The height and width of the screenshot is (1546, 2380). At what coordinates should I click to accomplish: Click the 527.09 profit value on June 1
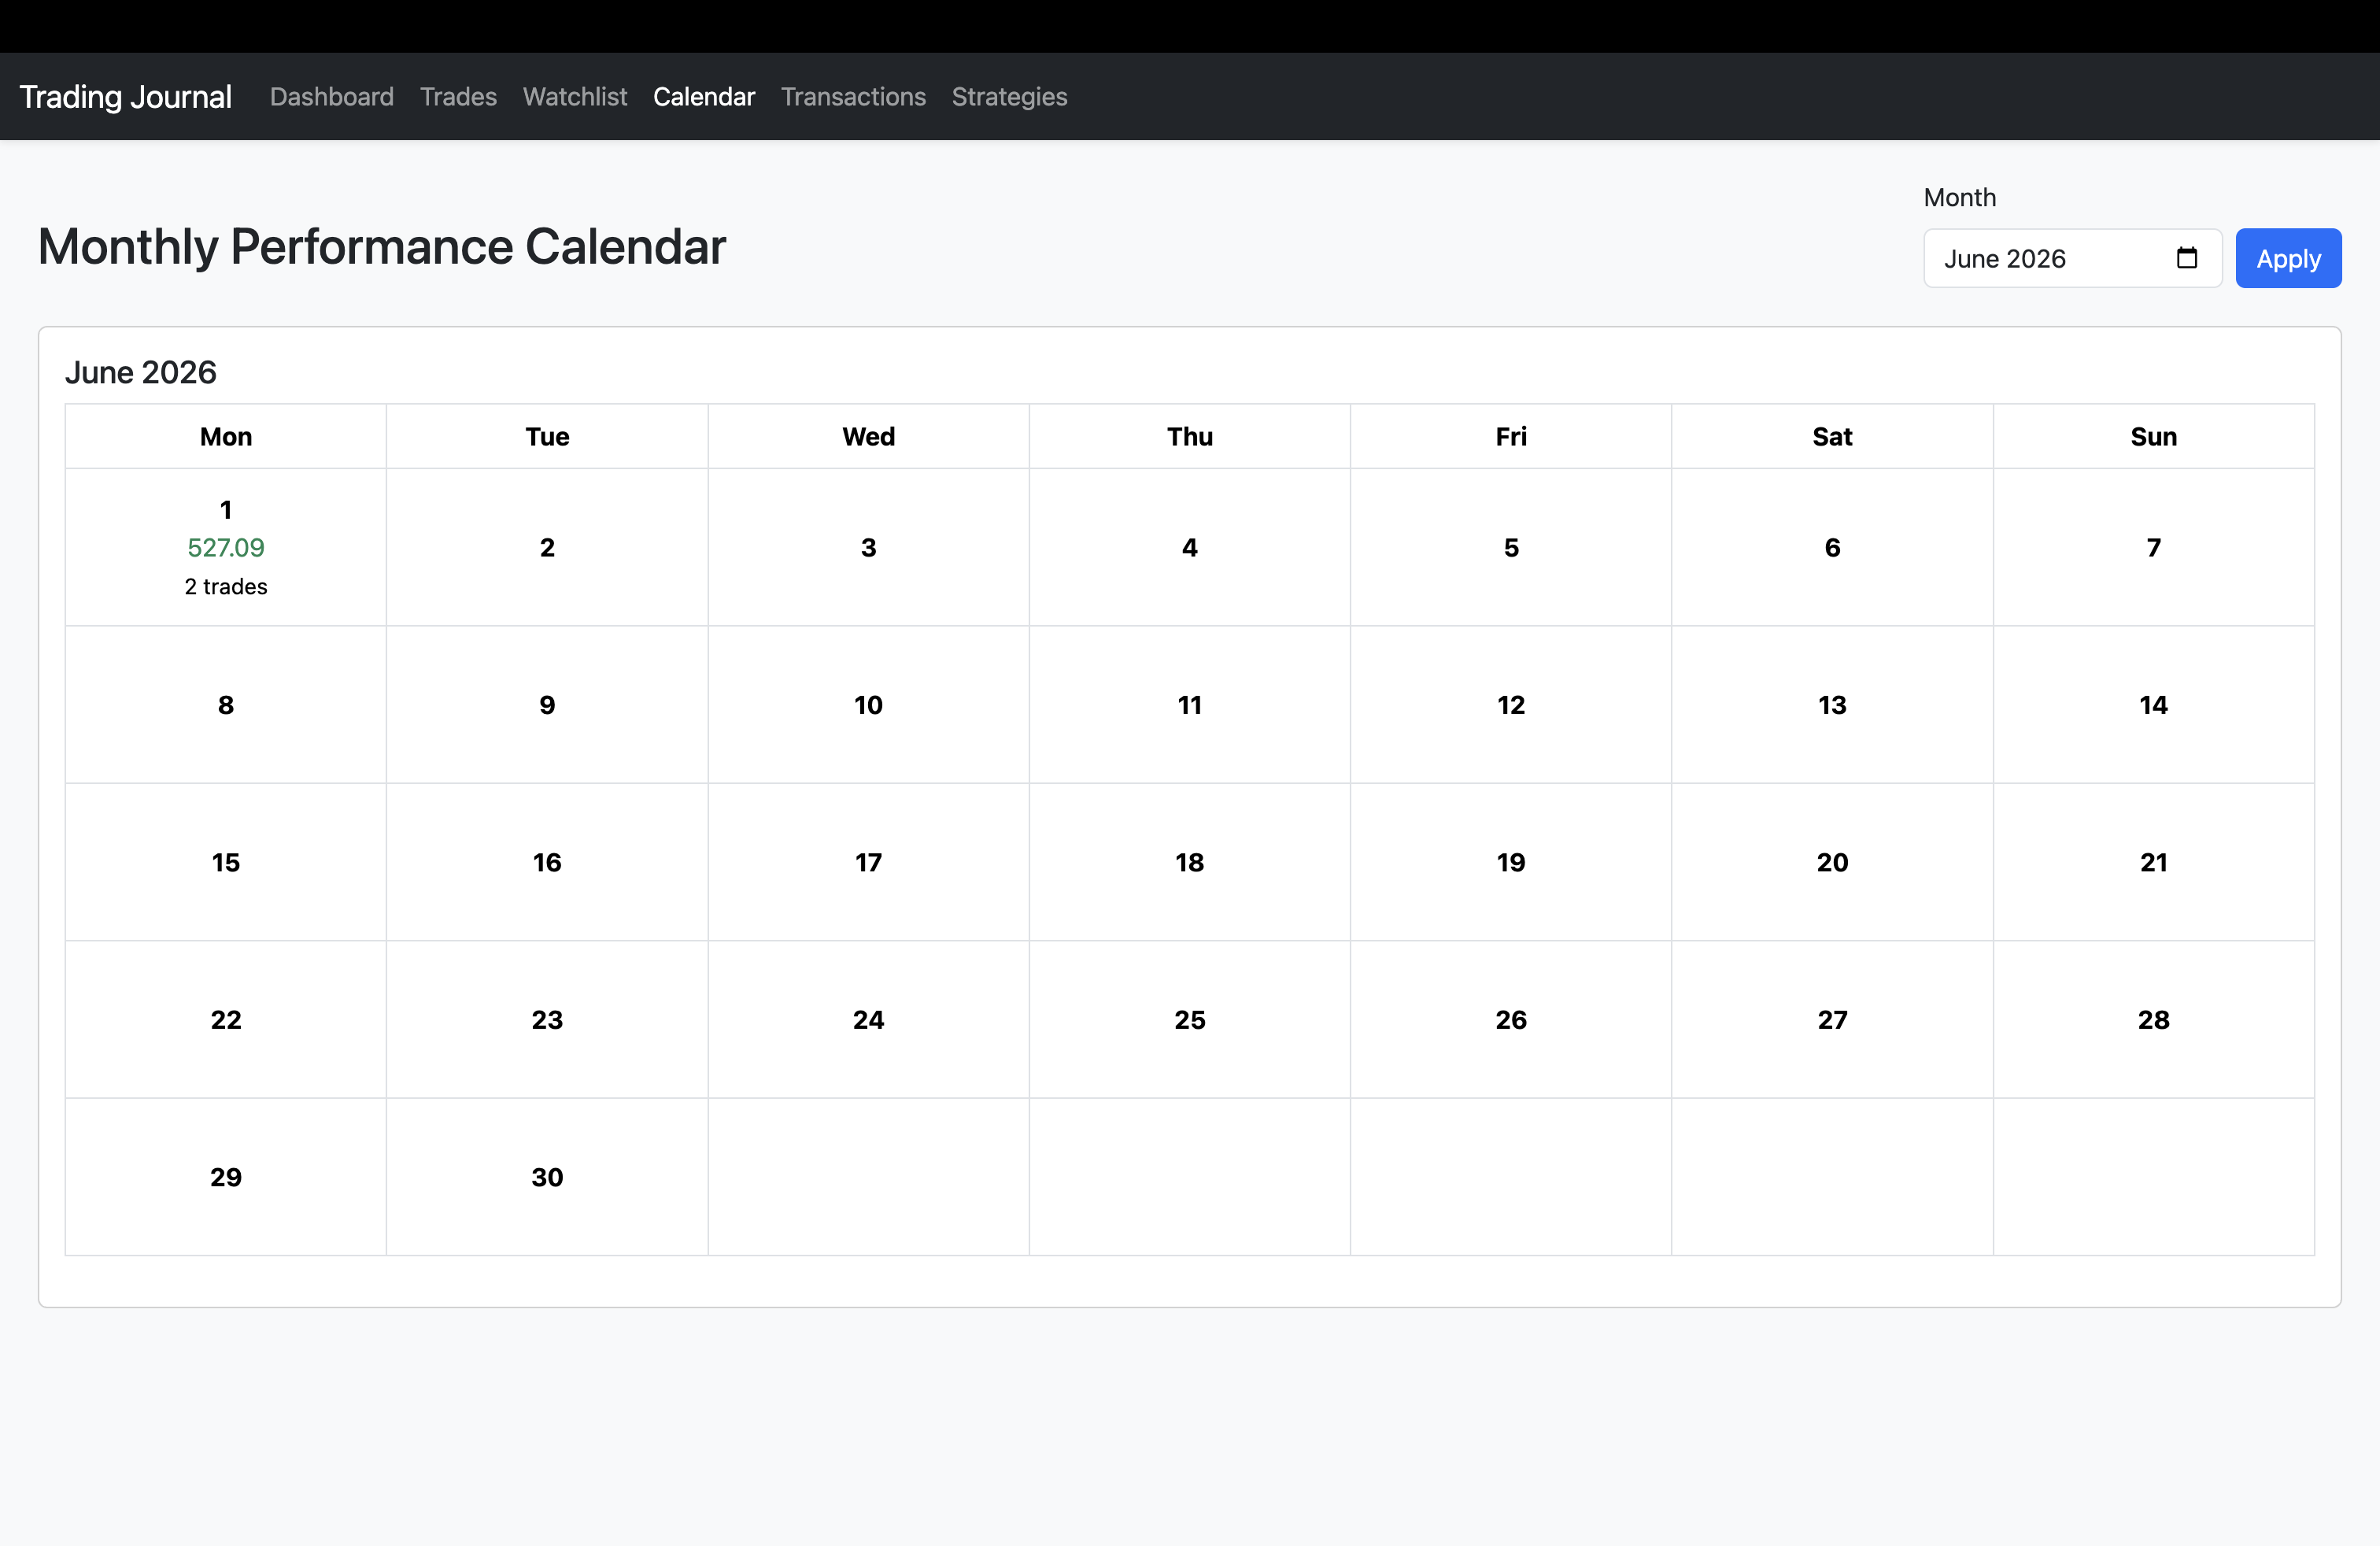coord(226,548)
